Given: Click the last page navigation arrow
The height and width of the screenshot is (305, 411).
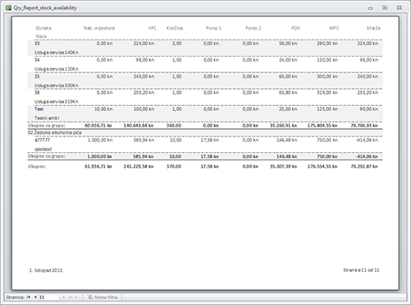Looking at the screenshot, I should point(71,297).
